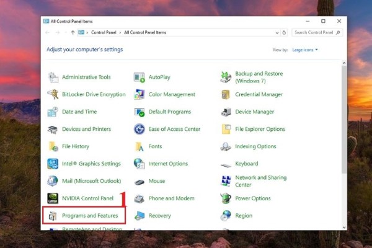Click Control Panel icon in address bar
This screenshot has width=372, height=248.
pos(81,32)
